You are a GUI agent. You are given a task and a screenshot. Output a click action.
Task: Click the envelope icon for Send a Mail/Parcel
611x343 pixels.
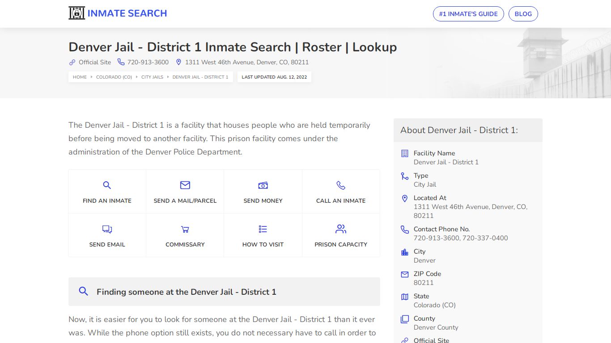tap(185, 185)
